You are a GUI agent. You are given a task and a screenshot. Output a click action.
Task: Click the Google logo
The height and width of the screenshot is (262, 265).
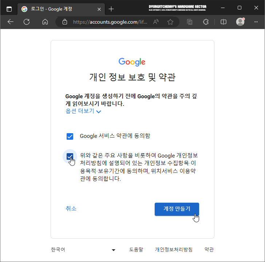point(132,62)
